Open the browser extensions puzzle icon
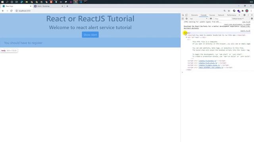 tap(242, 11)
